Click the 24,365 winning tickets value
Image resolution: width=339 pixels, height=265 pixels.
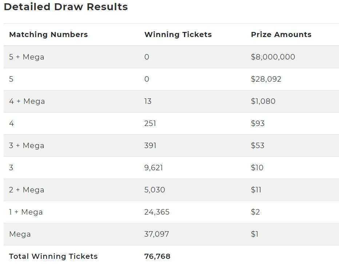[x=157, y=212]
